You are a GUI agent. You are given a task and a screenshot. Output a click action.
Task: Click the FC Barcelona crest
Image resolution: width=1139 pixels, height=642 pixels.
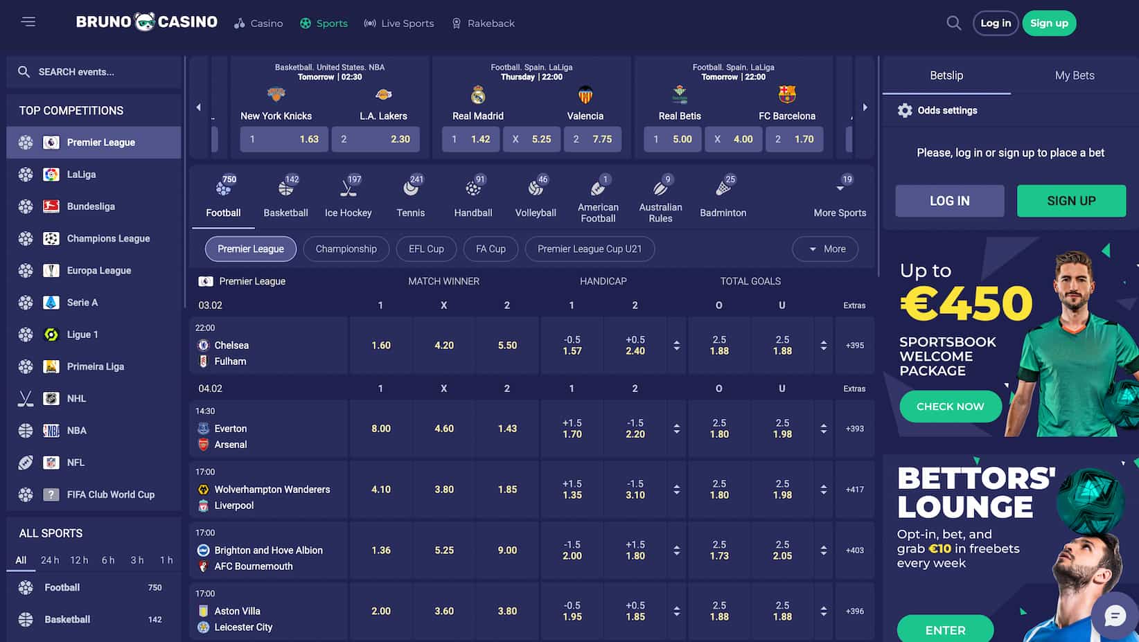[787, 94]
